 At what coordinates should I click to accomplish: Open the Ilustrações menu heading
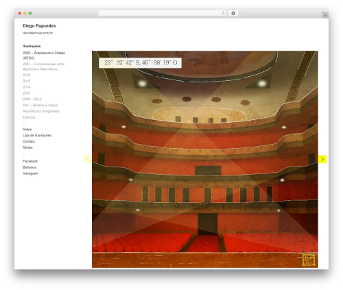tap(32, 46)
